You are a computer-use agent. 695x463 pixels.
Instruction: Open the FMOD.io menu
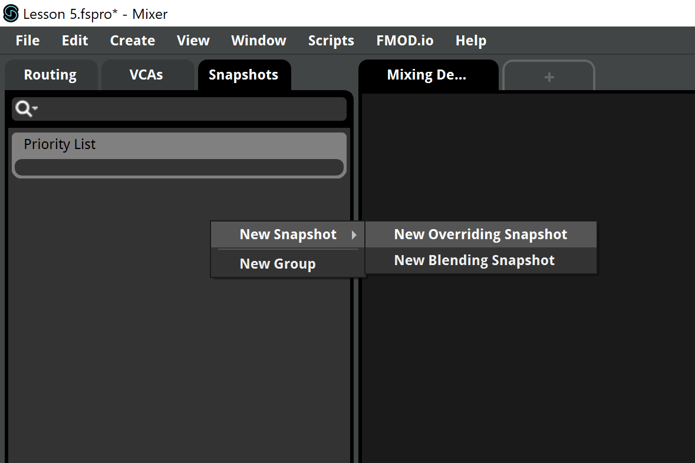coord(404,40)
